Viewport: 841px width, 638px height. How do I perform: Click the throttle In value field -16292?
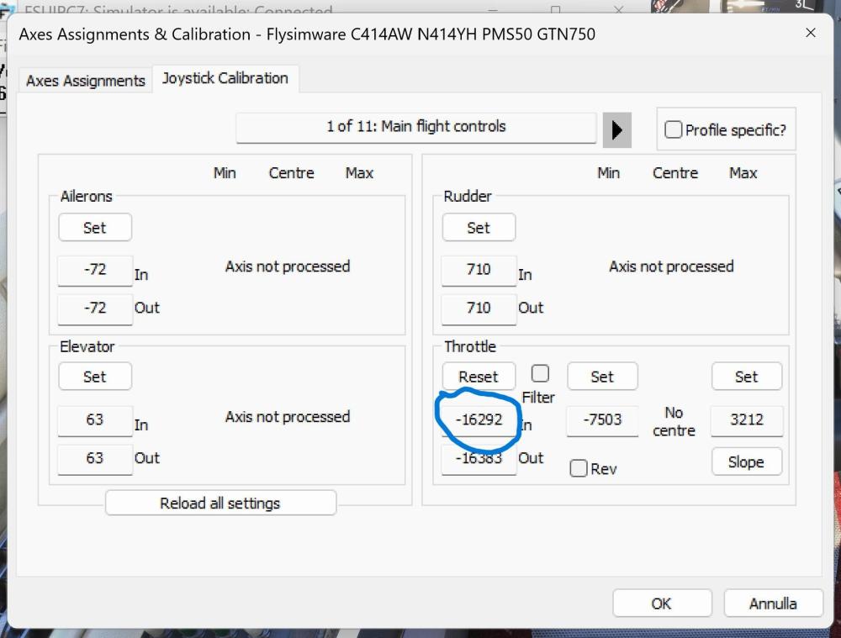pos(479,419)
